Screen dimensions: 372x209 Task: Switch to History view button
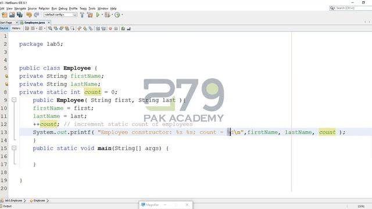[16, 28]
